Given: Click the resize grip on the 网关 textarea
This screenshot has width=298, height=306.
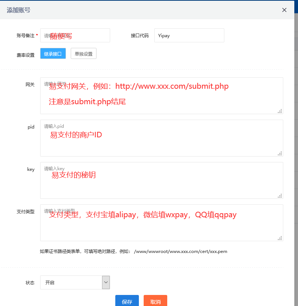Looking at the screenshot, I should (280, 111).
